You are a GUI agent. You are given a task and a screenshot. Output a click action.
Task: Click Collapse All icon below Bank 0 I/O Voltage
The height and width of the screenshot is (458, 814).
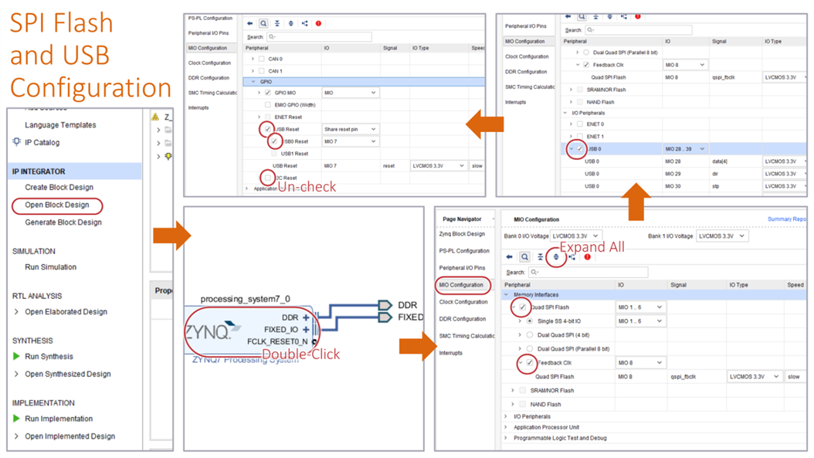click(541, 257)
